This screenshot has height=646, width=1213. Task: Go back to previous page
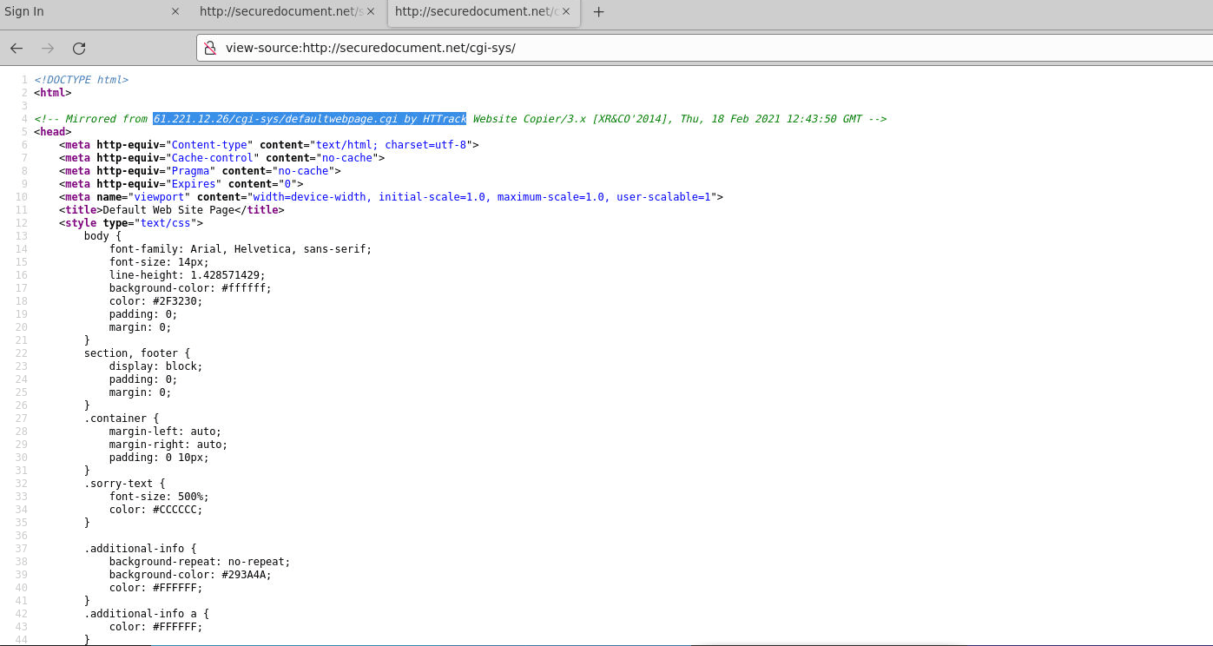point(16,49)
